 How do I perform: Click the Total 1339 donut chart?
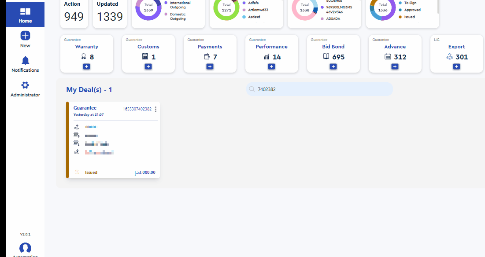pyautogui.click(x=148, y=8)
